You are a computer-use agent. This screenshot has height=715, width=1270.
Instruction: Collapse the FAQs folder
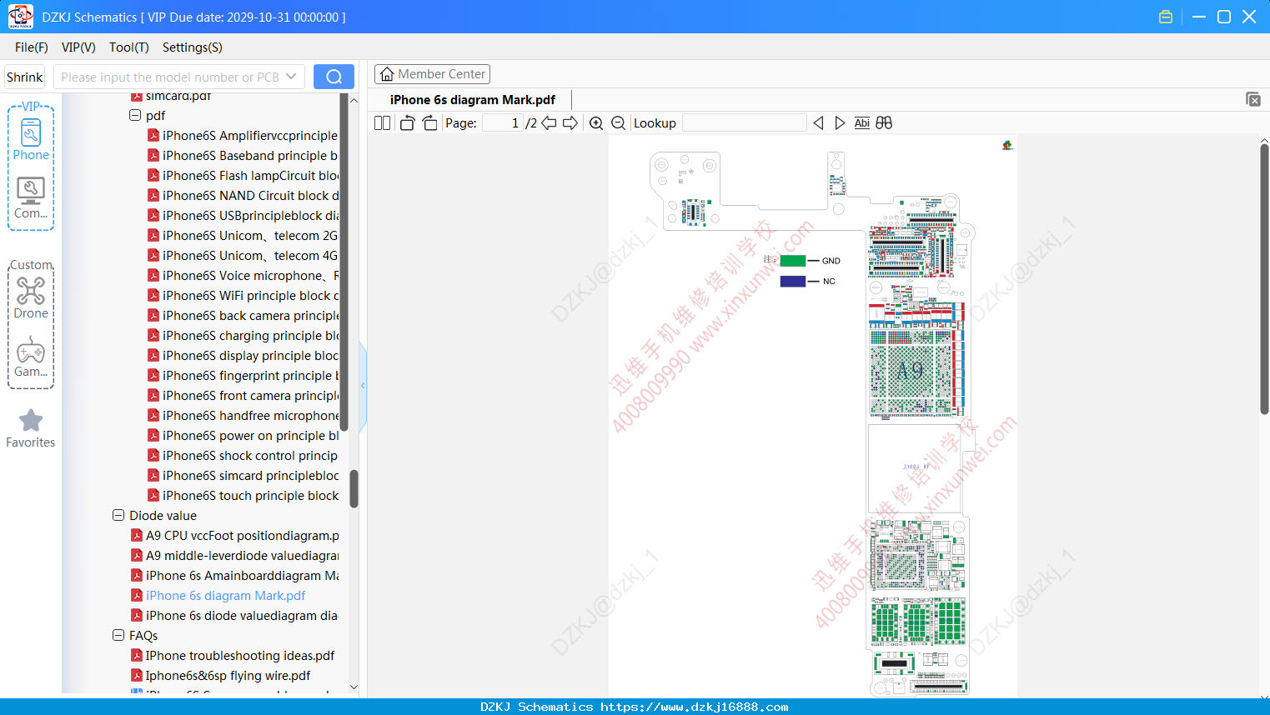(x=118, y=635)
